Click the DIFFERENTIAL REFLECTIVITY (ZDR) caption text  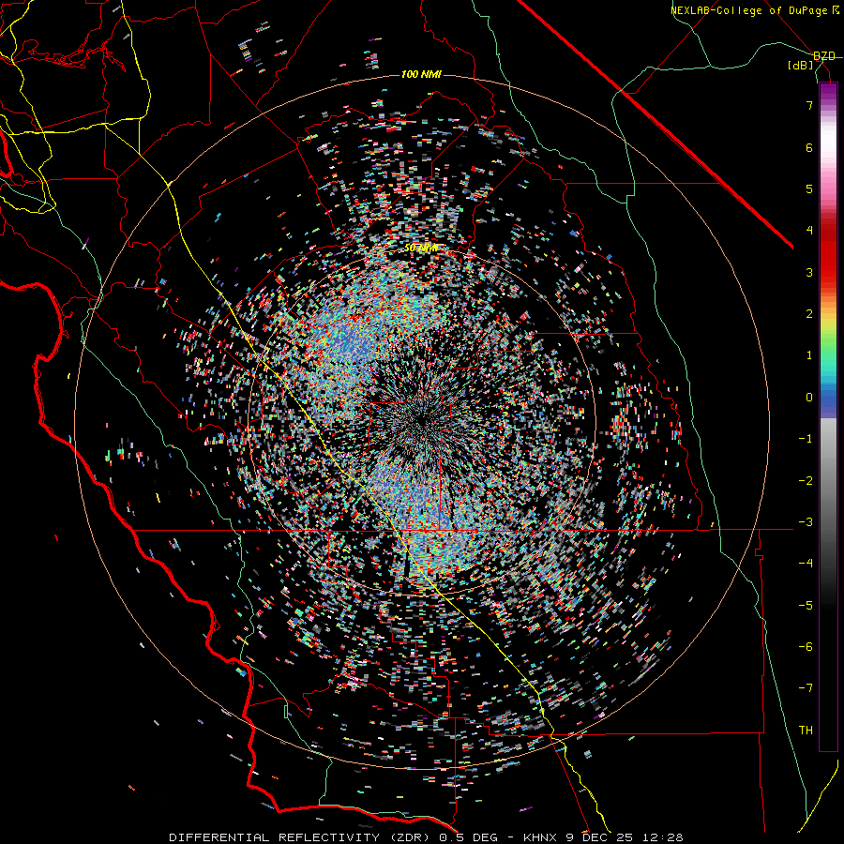tap(301, 837)
